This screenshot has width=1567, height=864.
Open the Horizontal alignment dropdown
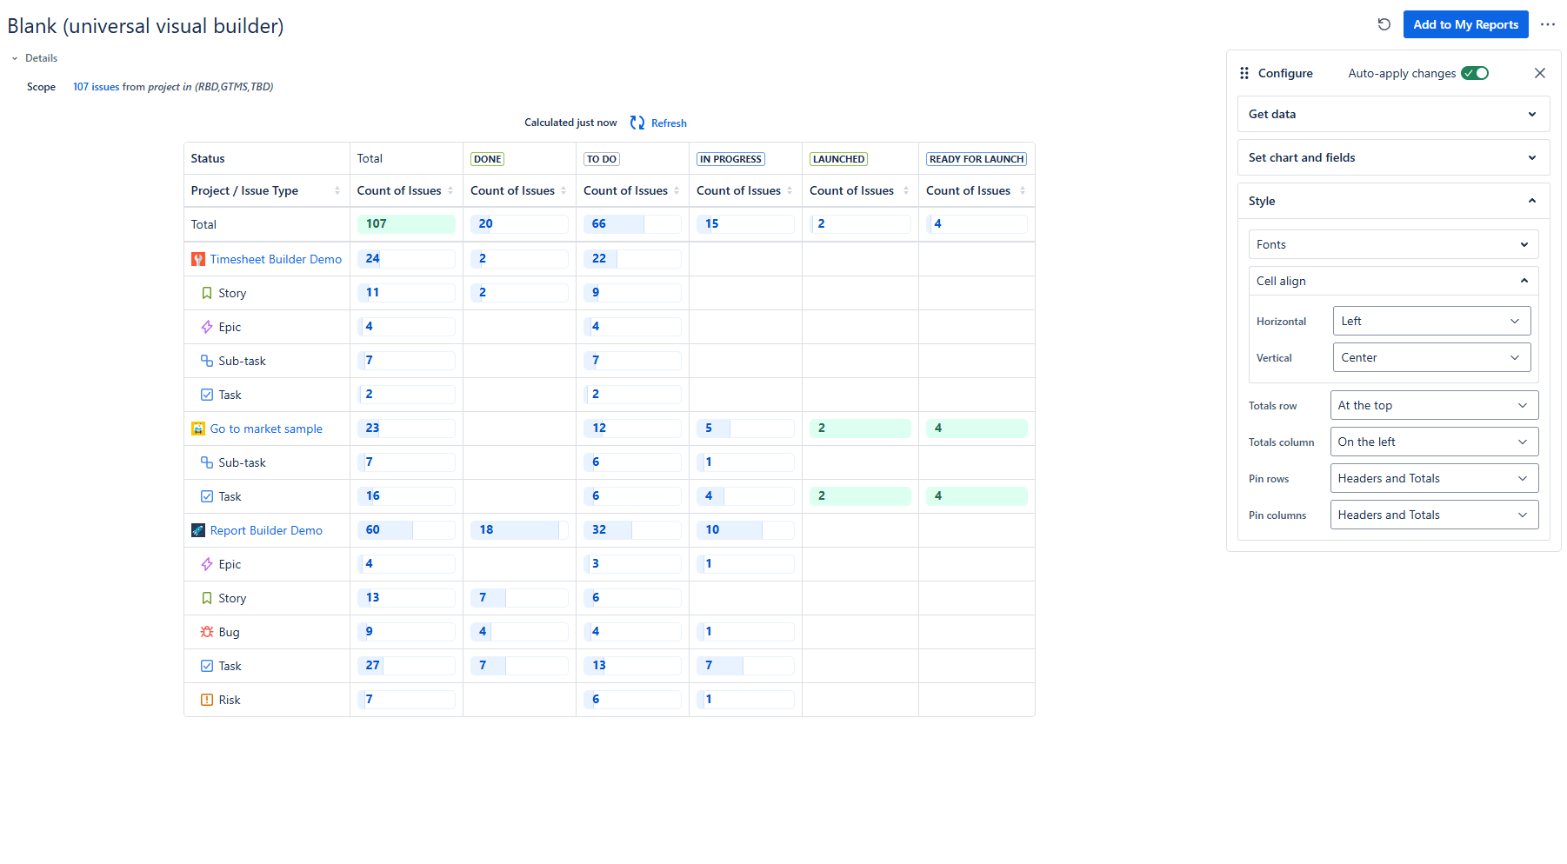(x=1432, y=321)
